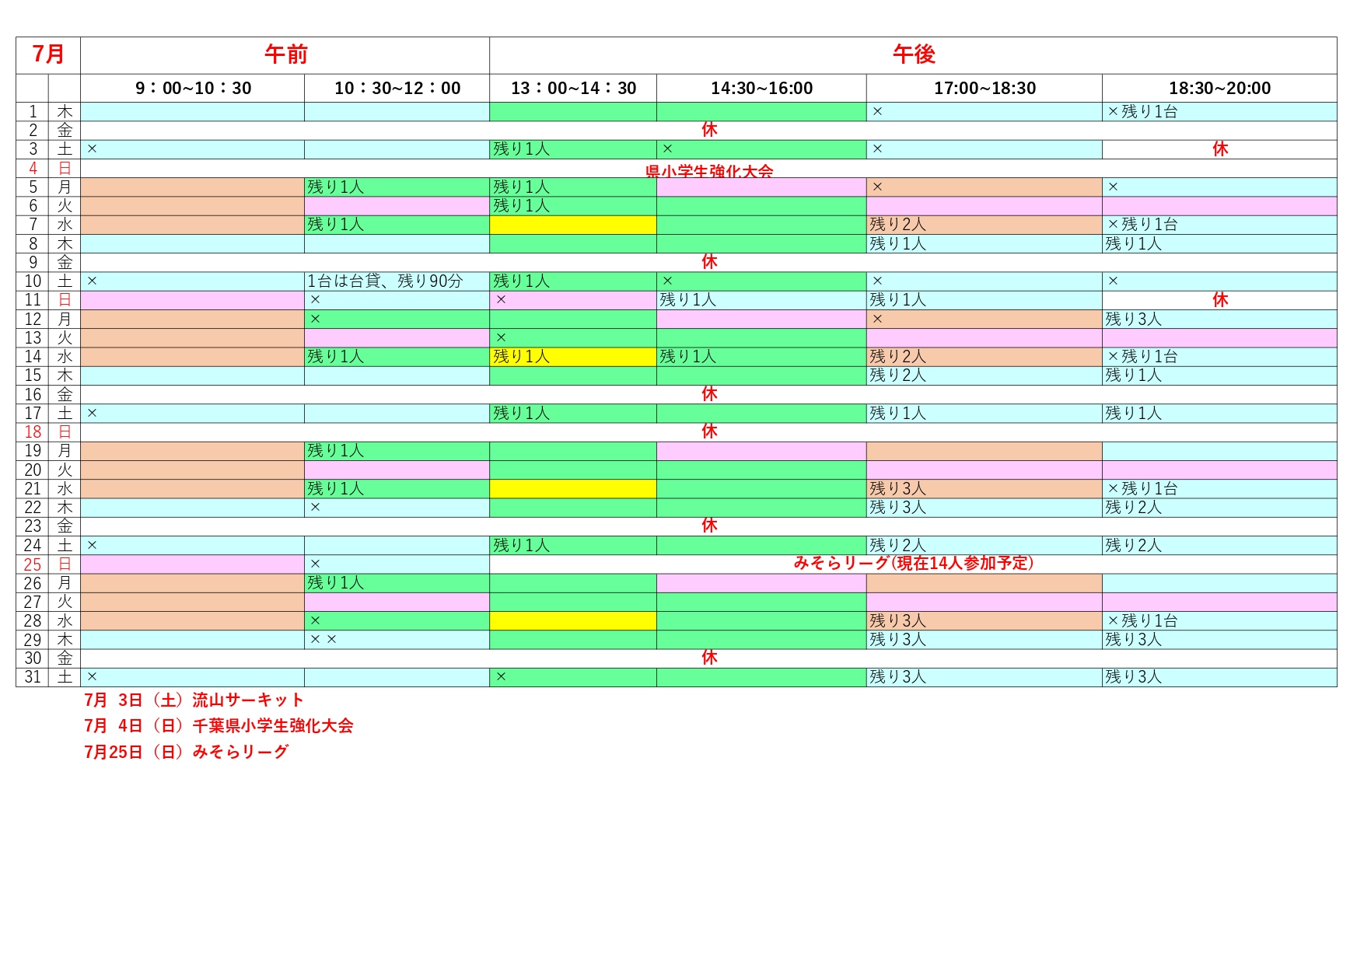Click 残り3人 in day 29's 18:30 slot
The width and height of the screenshot is (1364, 964).
point(1219,640)
